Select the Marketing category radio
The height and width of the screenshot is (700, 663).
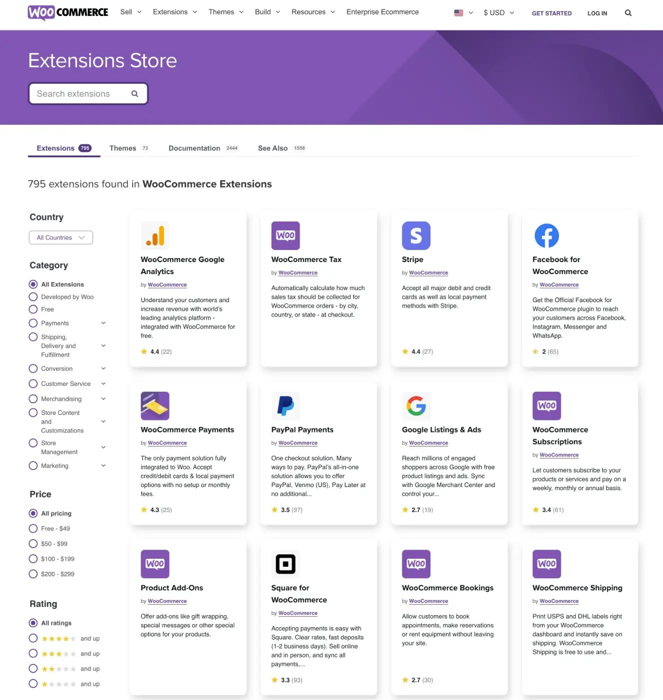click(x=34, y=466)
